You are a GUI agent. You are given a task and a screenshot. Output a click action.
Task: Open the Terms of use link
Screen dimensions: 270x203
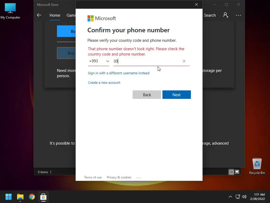(93, 177)
